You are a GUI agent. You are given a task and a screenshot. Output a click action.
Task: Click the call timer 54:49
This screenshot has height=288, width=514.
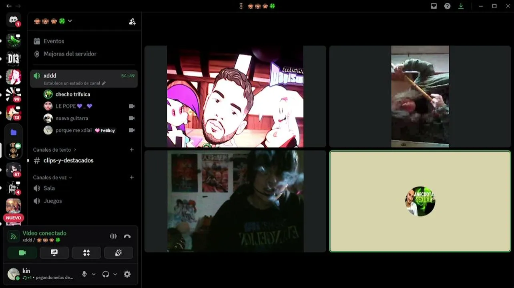(x=128, y=76)
